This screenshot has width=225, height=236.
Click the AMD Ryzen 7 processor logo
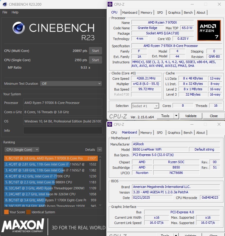tap(209, 30)
